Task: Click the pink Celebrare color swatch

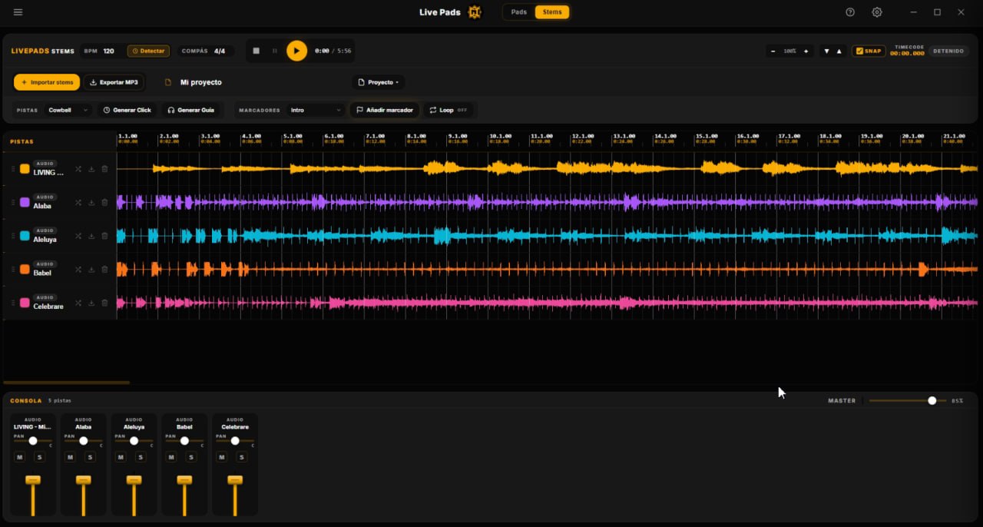Action: pyautogui.click(x=25, y=303)
